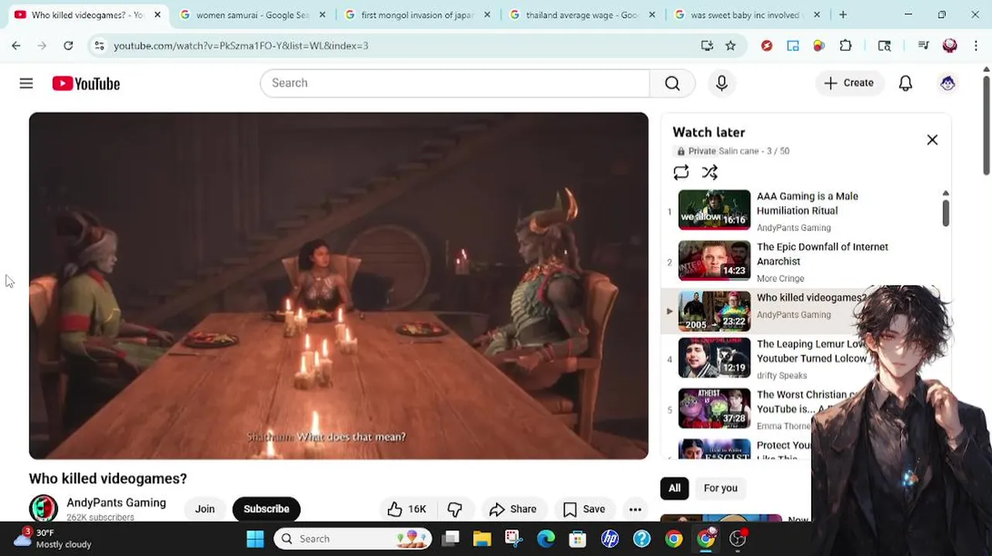This screenshot has height=556, width=992.
Task: Open File Explorer from the taskbar
Action: click(482, 538)
